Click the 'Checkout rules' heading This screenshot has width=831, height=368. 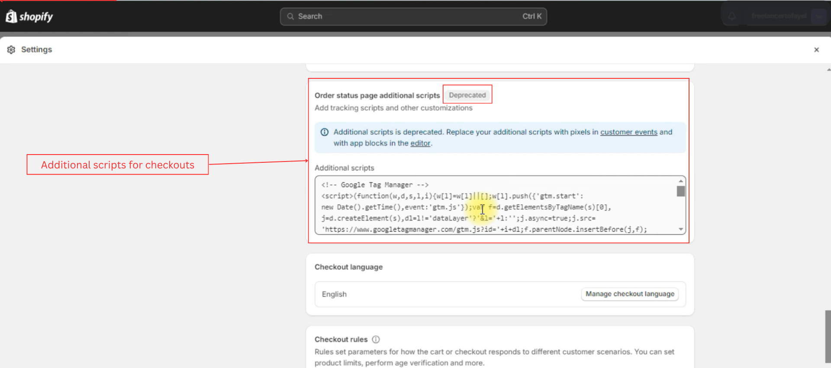pyautogui.click(x=341, y=339)
